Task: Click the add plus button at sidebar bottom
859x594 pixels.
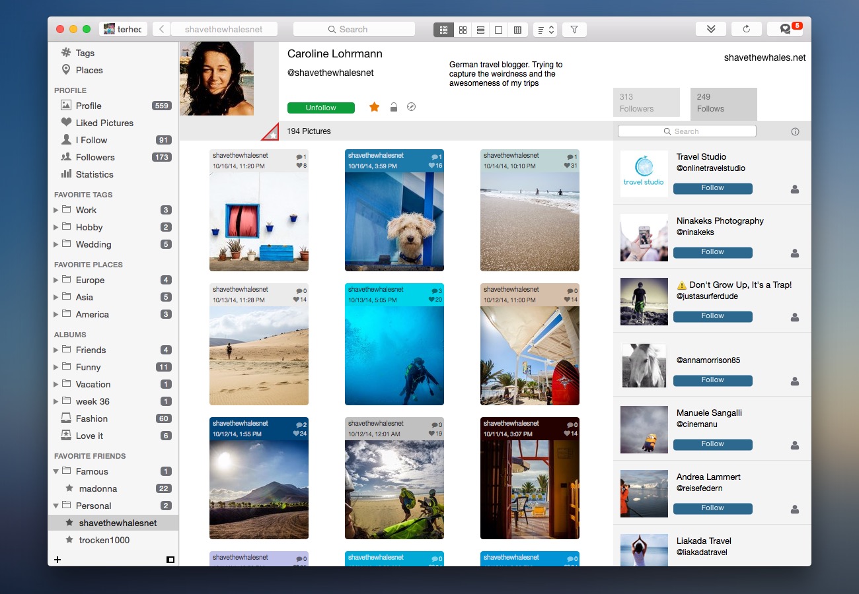Action: point(57,560)
